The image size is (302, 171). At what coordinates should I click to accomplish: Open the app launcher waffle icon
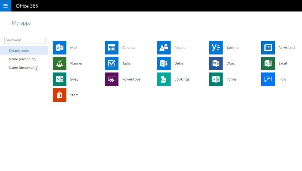coord(5,6)
